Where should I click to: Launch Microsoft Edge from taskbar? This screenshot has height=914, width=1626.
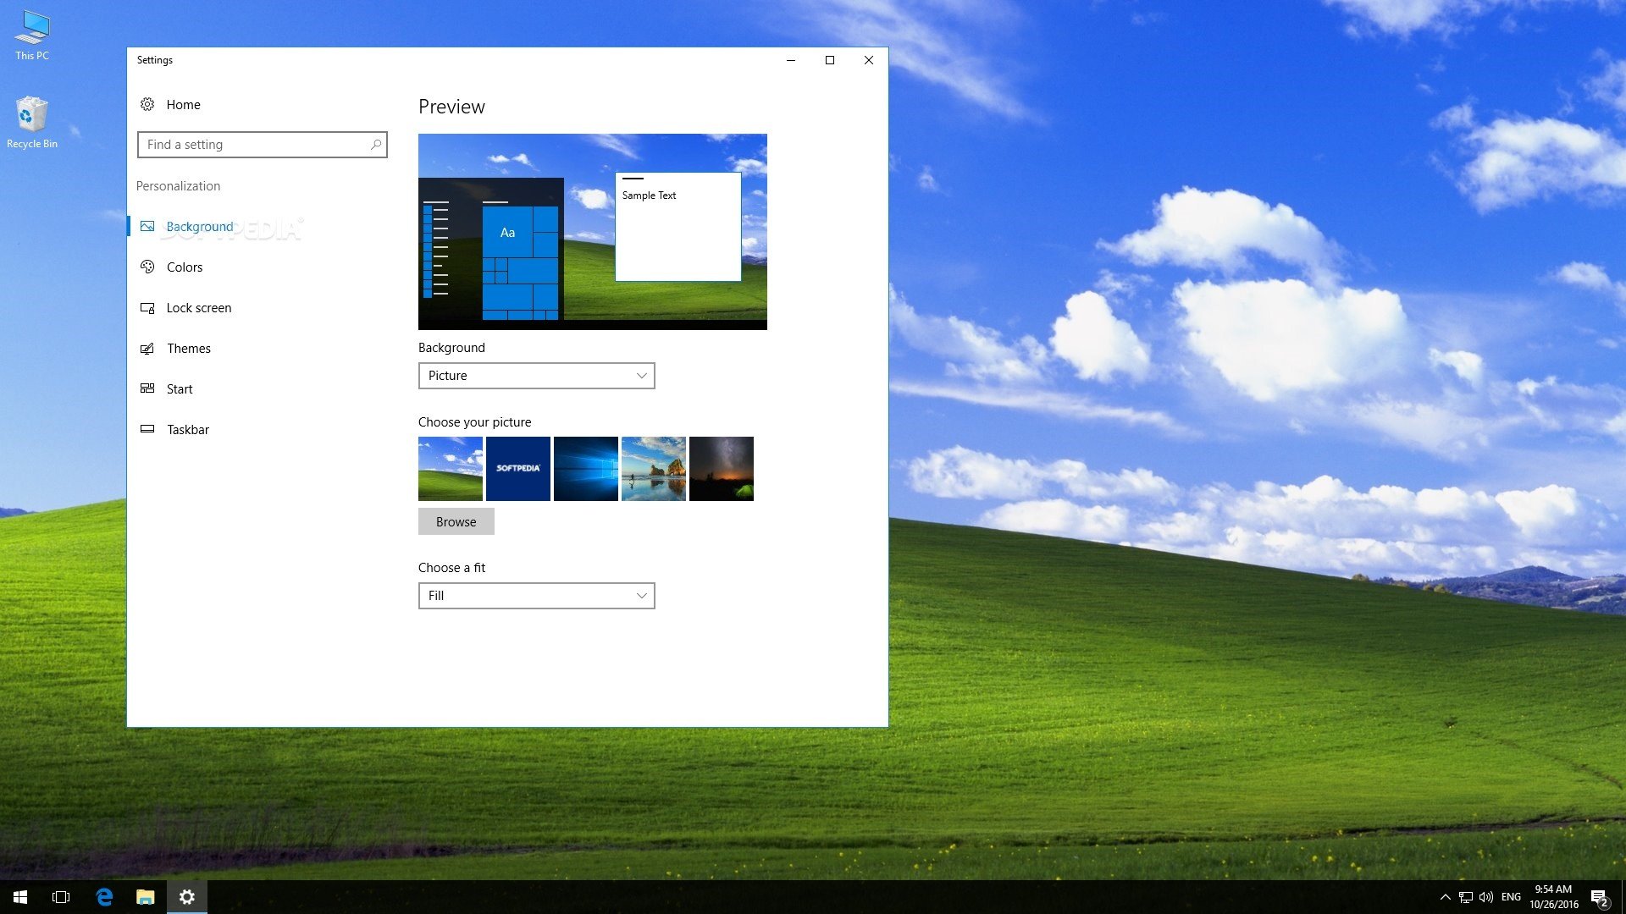pos(104,897)
